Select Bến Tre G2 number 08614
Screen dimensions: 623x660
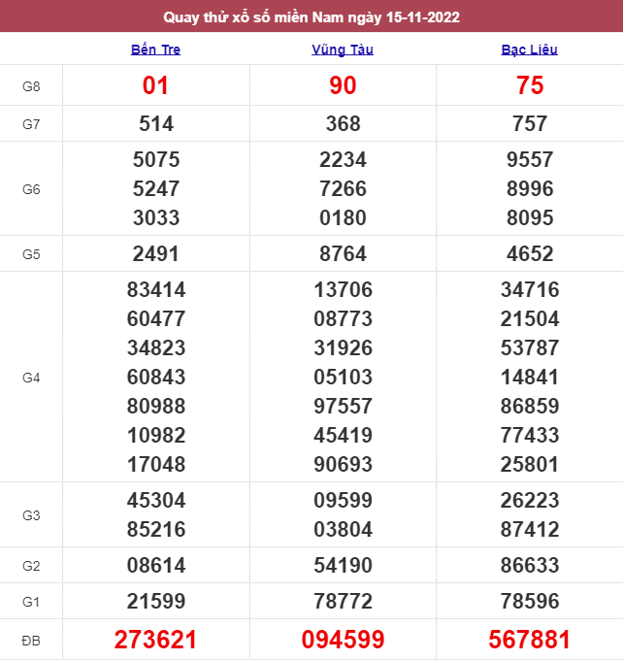click(x=155, y=566)
